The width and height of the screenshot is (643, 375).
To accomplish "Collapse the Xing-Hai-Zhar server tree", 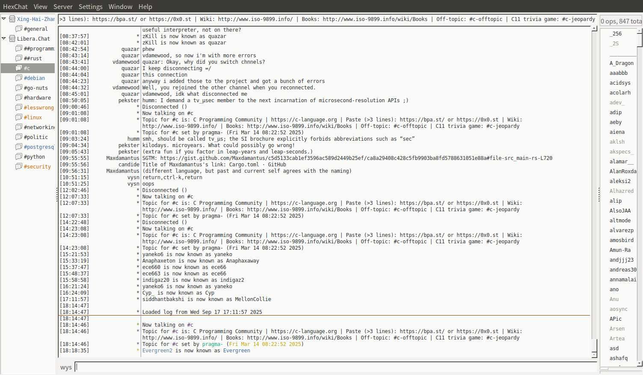I will pos(4,19).
